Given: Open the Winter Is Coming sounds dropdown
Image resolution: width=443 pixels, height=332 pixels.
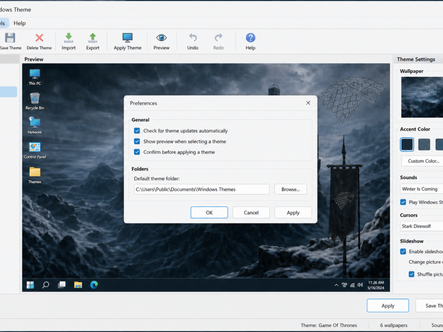Looking at the screenshot, I should tap(421, 189).
